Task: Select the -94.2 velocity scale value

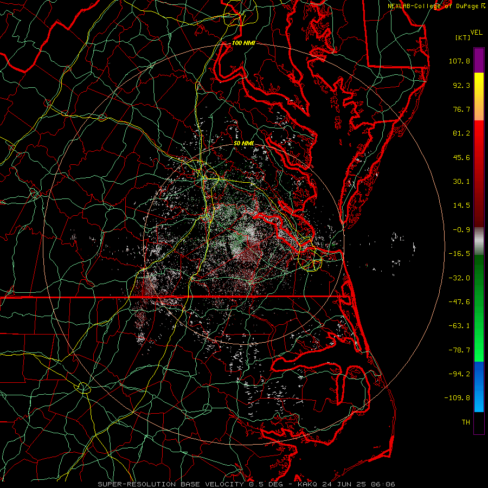Action: pos(459,374)
